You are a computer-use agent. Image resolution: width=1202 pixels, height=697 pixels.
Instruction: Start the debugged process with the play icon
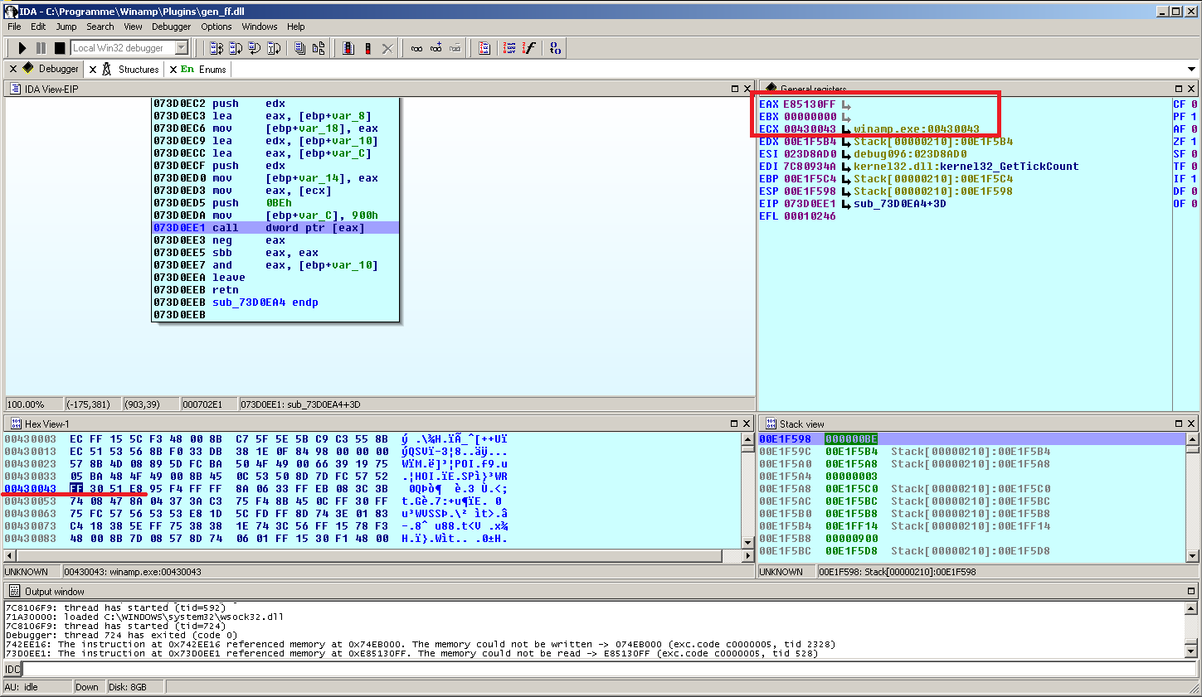pyautogui.click(x=22, y=48)
